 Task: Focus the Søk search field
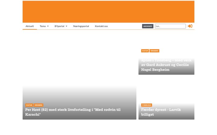pos(170,26)
